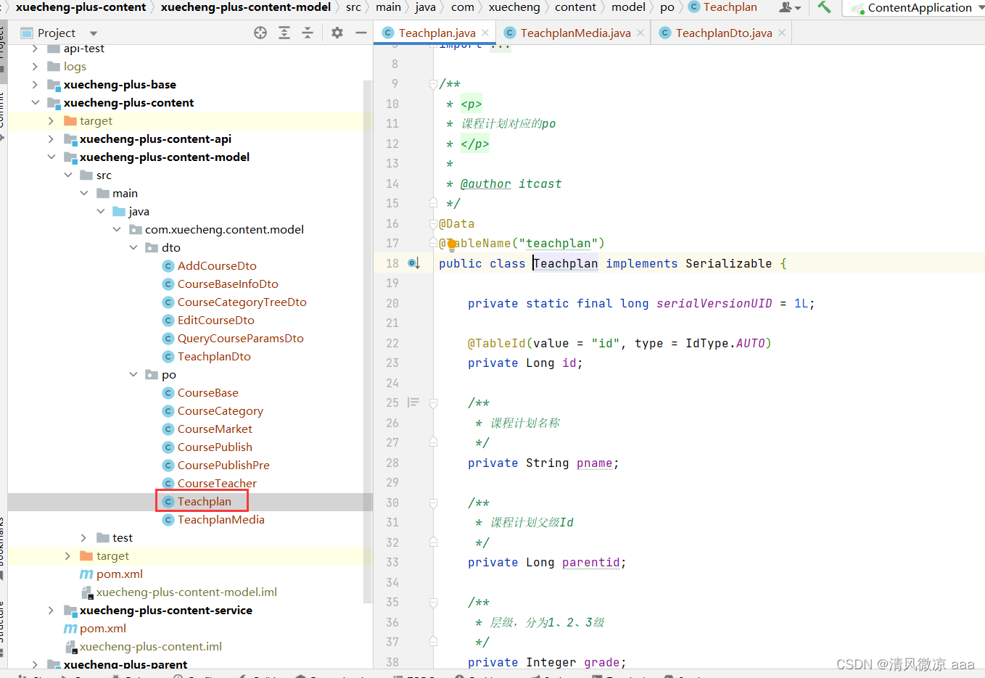Viewport: 985px width, 678px height.
Task: Expand the xuecheng-plus-base module
Action: point(35,84)
